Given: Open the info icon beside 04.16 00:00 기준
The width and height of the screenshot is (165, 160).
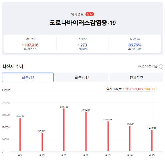Looking at the screenshot, I should coord(161,66).
